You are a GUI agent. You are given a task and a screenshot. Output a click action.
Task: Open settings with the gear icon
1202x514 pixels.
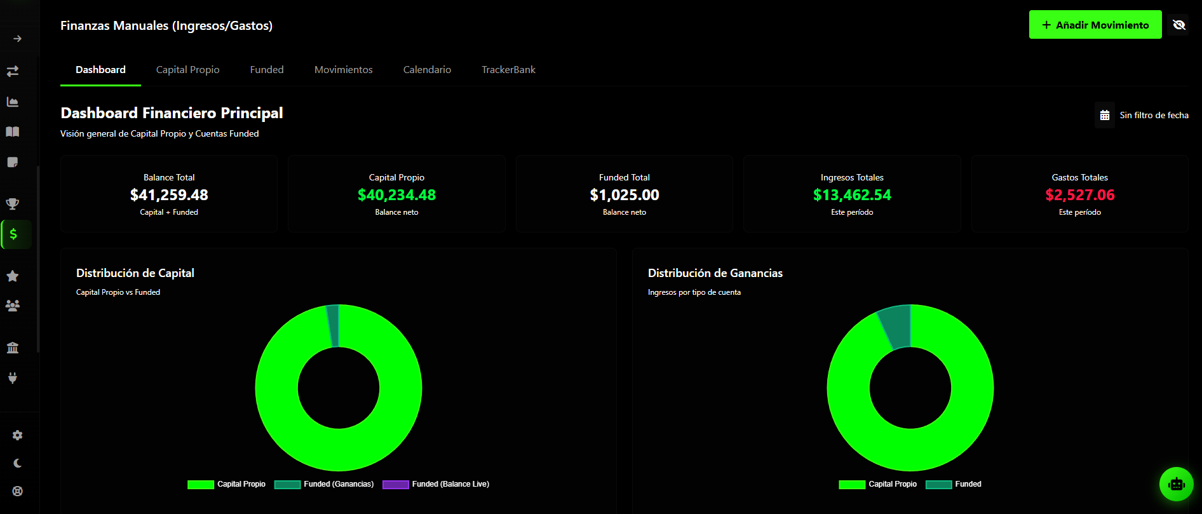pyautogui.click(x=17, y=435)
